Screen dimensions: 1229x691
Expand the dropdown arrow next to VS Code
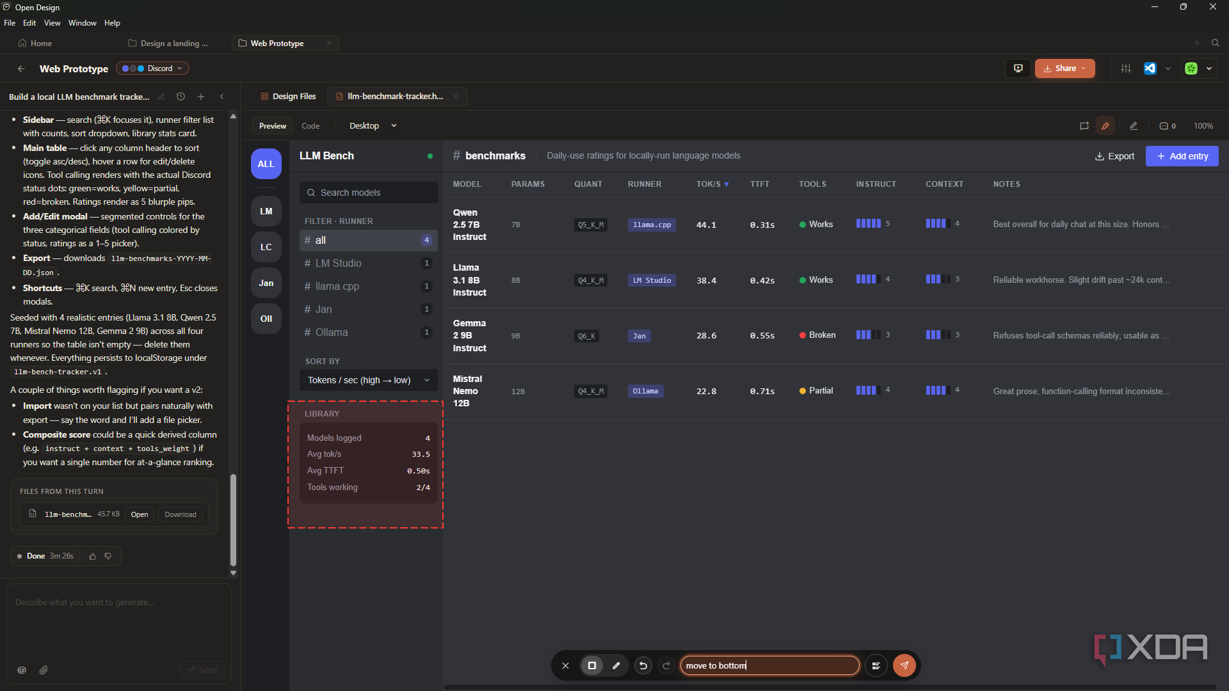(x=1168, y=68)
